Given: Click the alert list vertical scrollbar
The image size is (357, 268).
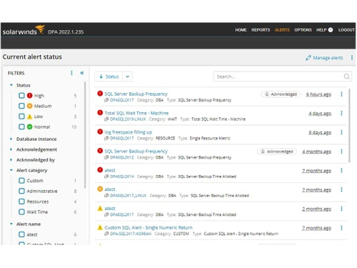Looking at the screenshot, I should 349,126.
